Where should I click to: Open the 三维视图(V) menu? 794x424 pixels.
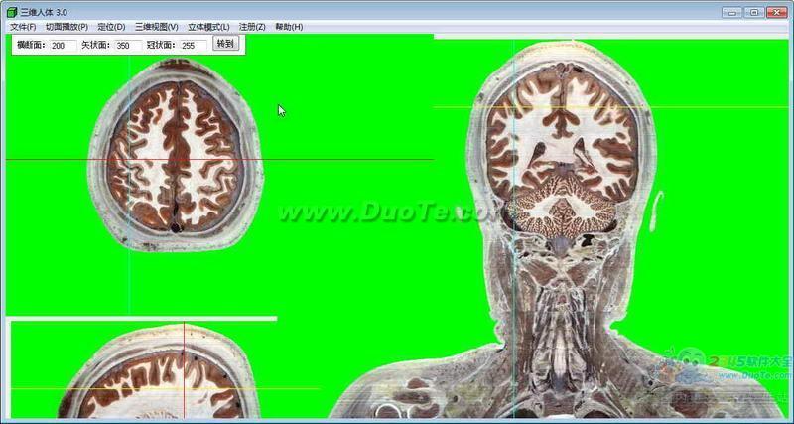pyautogui.click(x=157, y=27)
